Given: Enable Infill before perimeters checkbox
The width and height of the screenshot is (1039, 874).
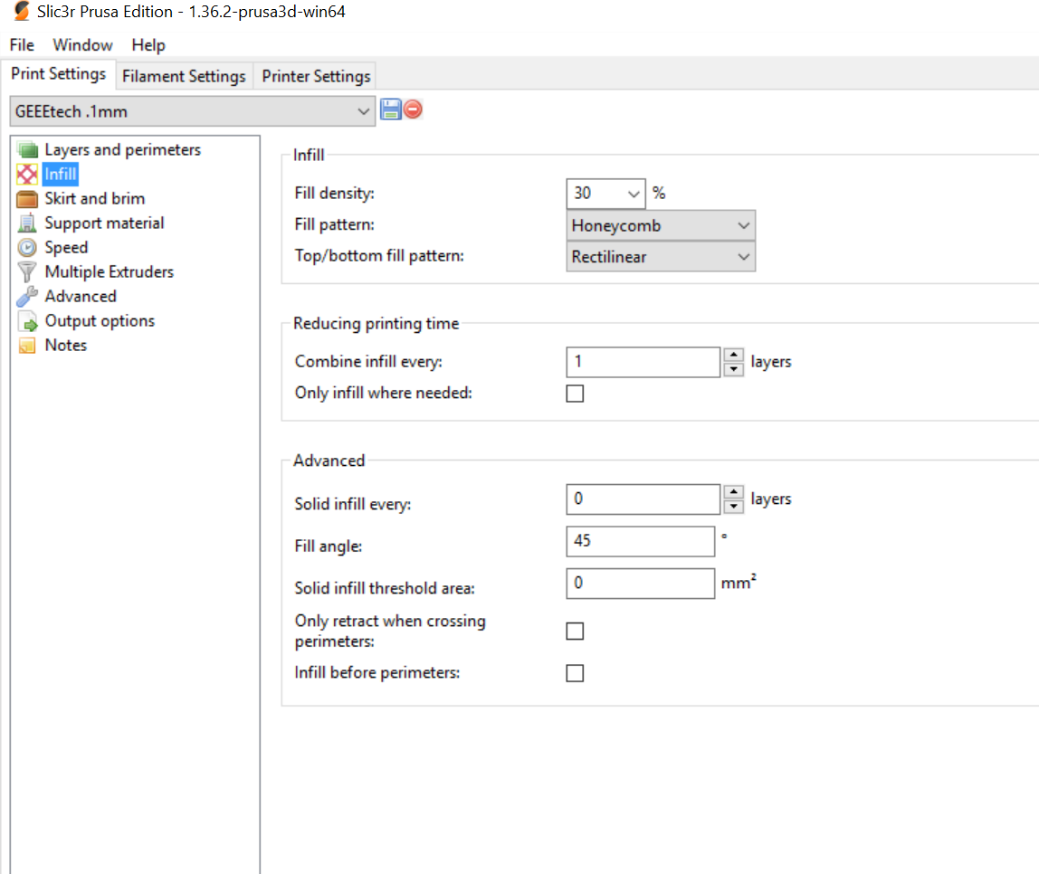Looking at the screenshot, I should coord(576,673).
